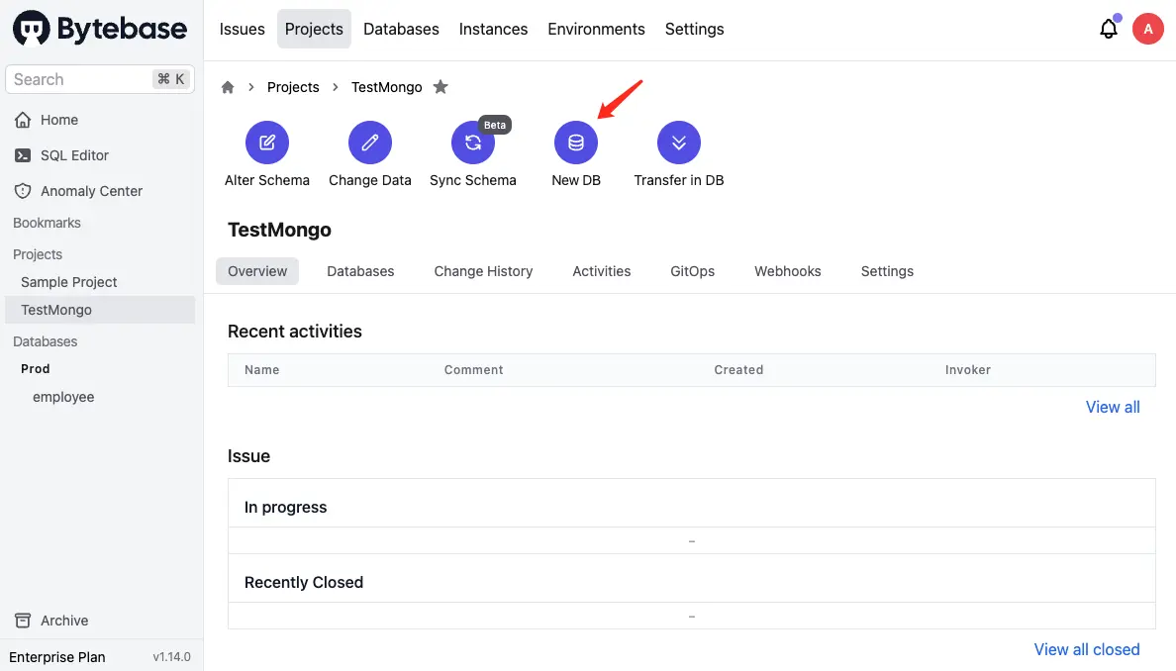The width and height of the screenshot is (1176, 671).
Task: Click the Anomaly Center shield icon
Action: (x=23, y=191)
